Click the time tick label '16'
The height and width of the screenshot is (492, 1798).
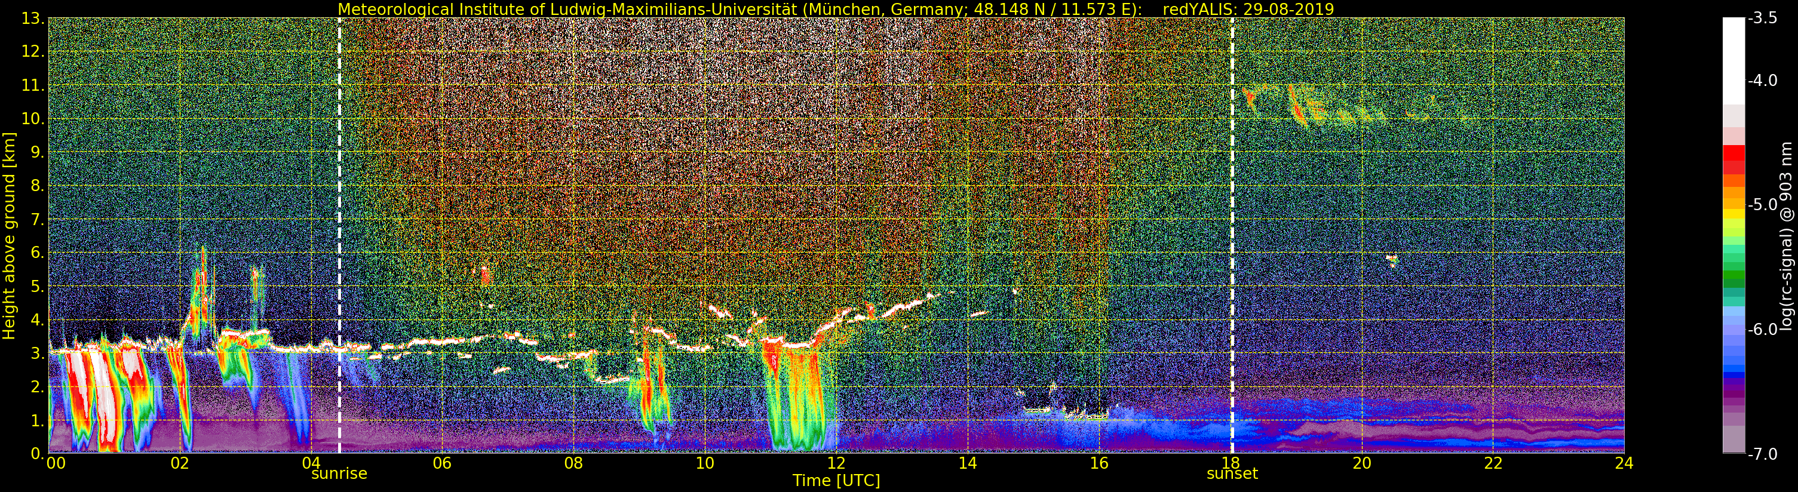click(1099, 463)
